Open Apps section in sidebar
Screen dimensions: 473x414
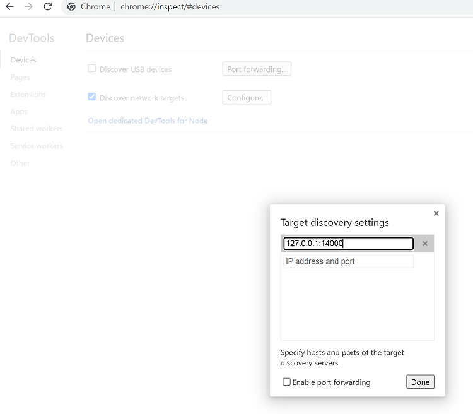click(19, 112)
